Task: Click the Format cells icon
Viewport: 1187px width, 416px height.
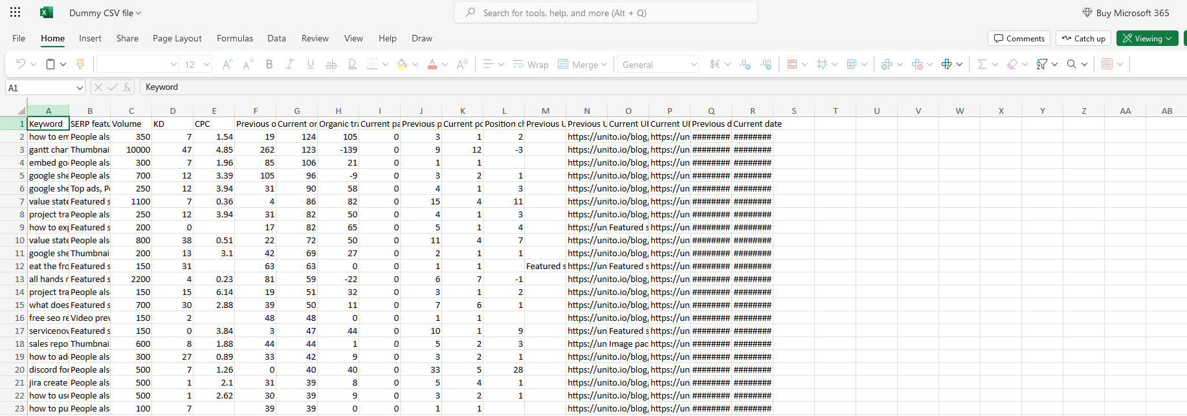Action: coord(946,64)
